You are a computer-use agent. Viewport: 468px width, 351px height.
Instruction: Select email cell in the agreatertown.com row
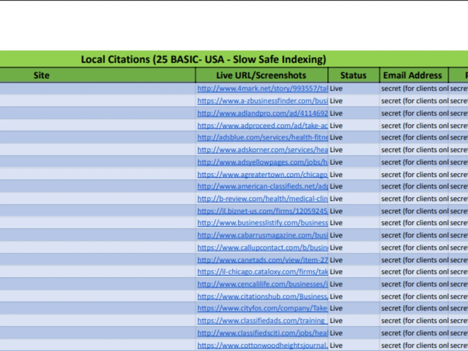tap(414, 175)
